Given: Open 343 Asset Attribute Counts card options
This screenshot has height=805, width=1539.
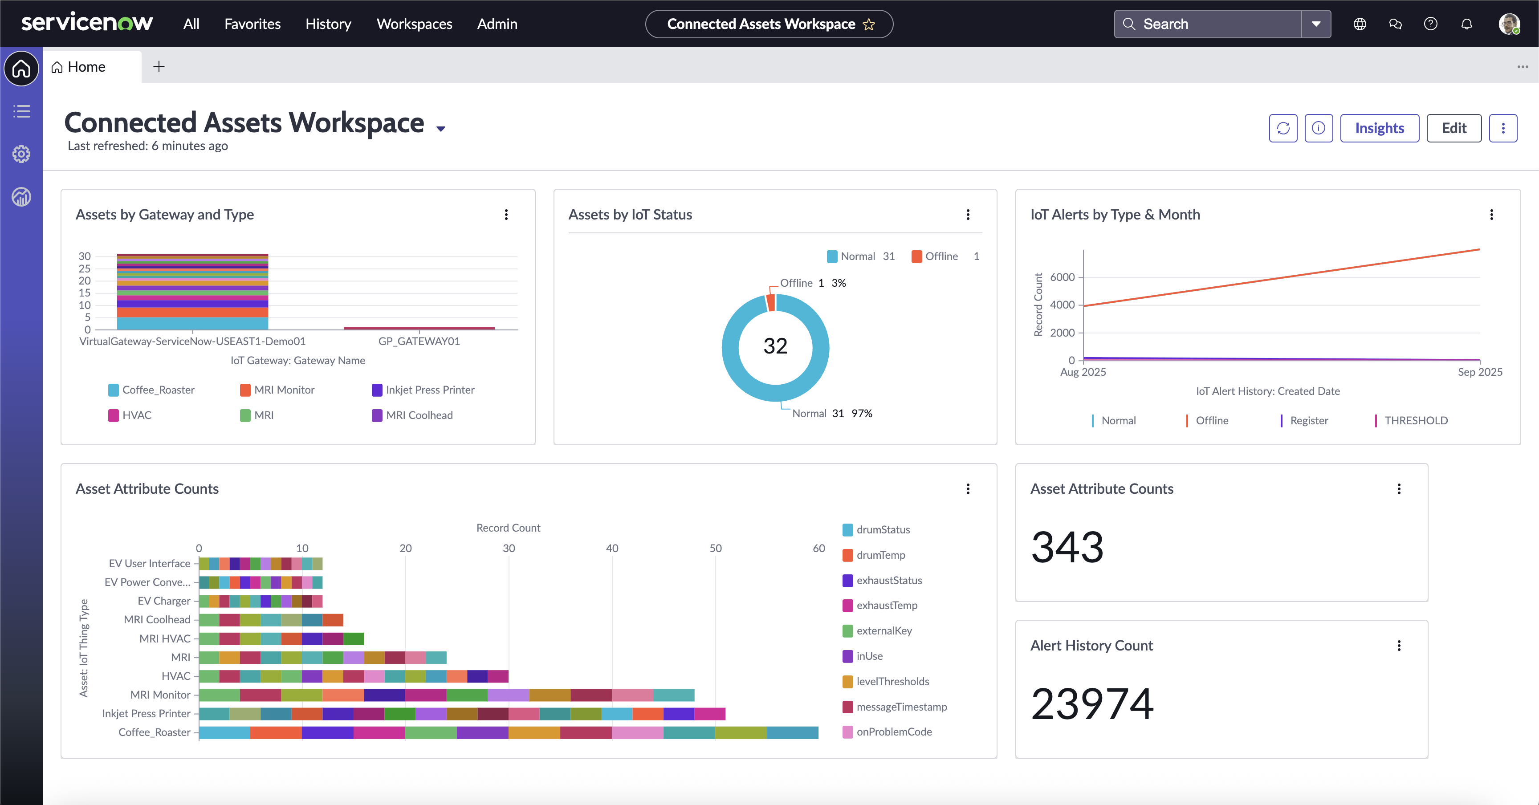Looking at the screenshot, I should click(1399, 489).
